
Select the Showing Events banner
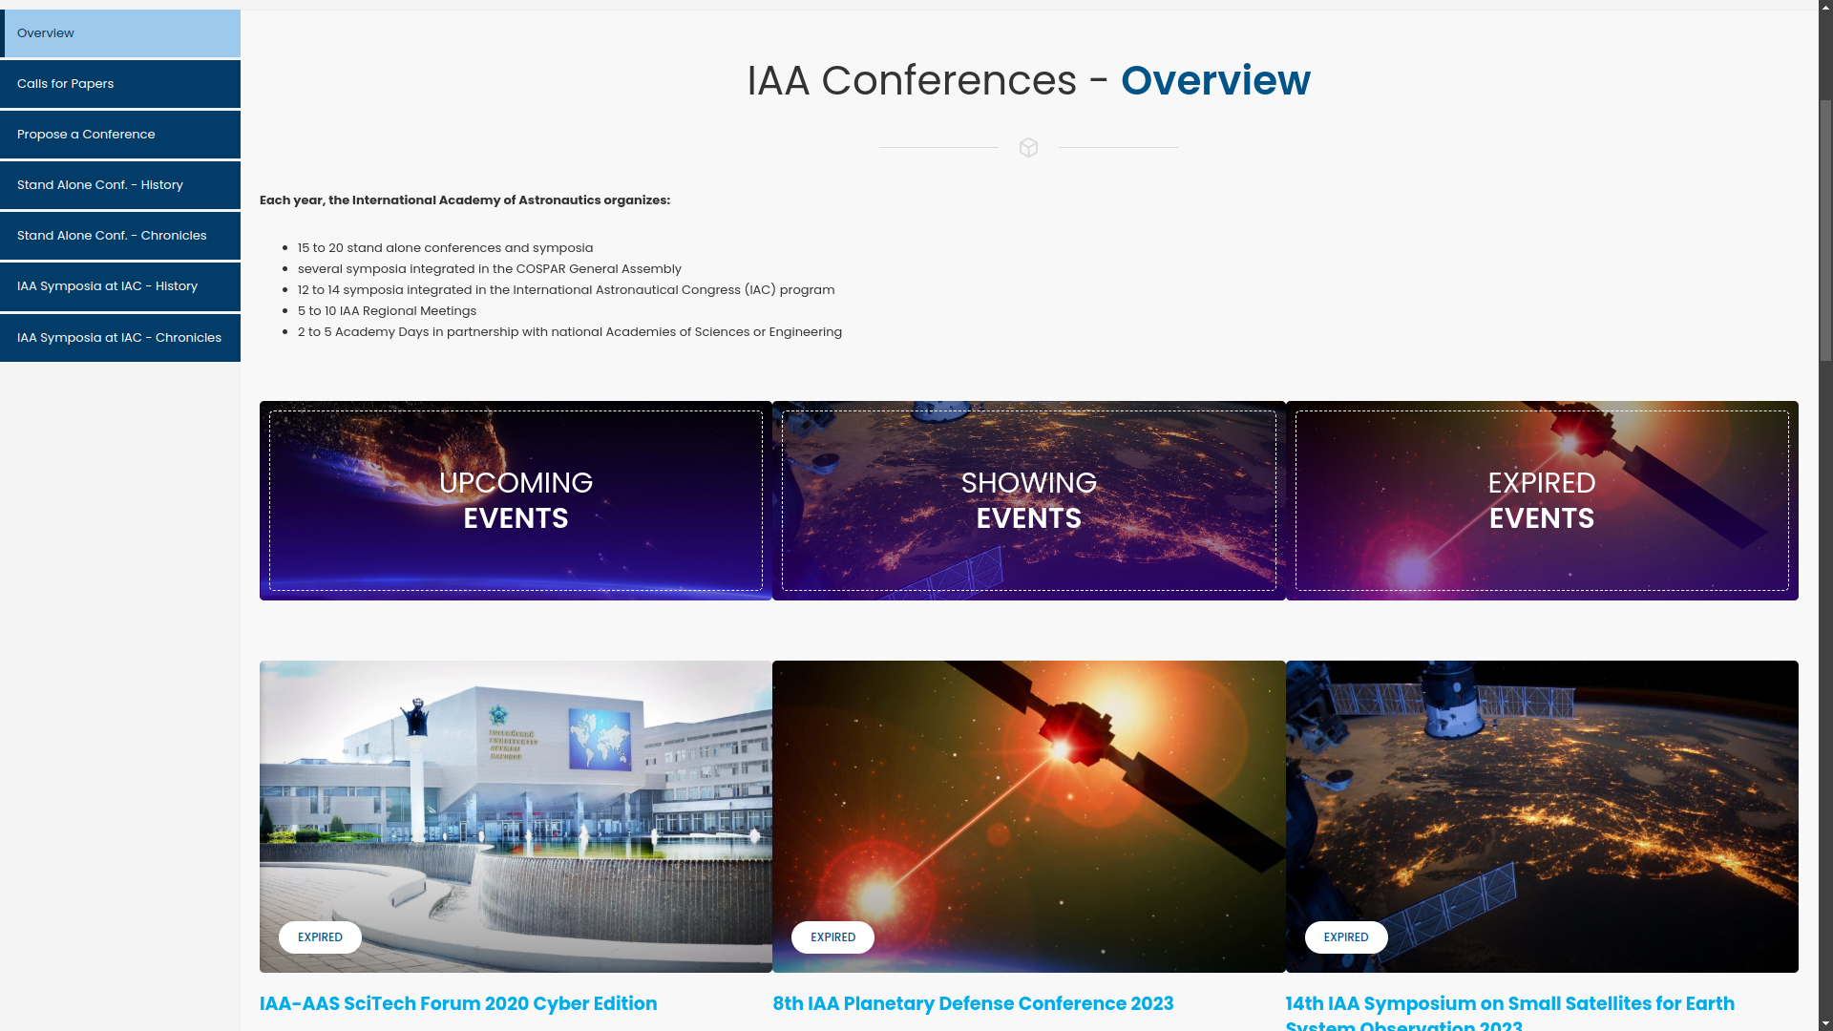tap(1028, 500)
